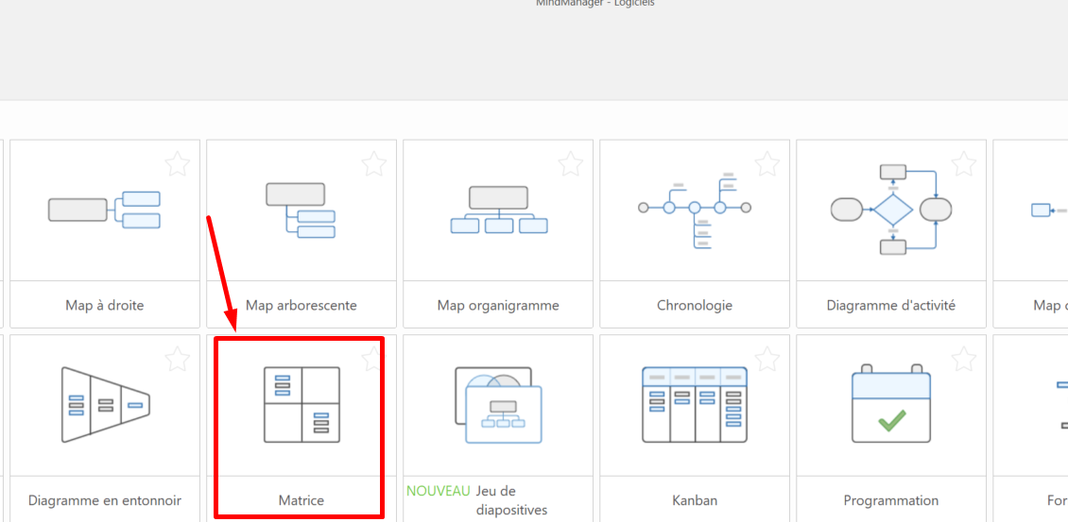Star the Map organigramme template
This screenshot has width=1068, height=522.
[x=571, y=164]
